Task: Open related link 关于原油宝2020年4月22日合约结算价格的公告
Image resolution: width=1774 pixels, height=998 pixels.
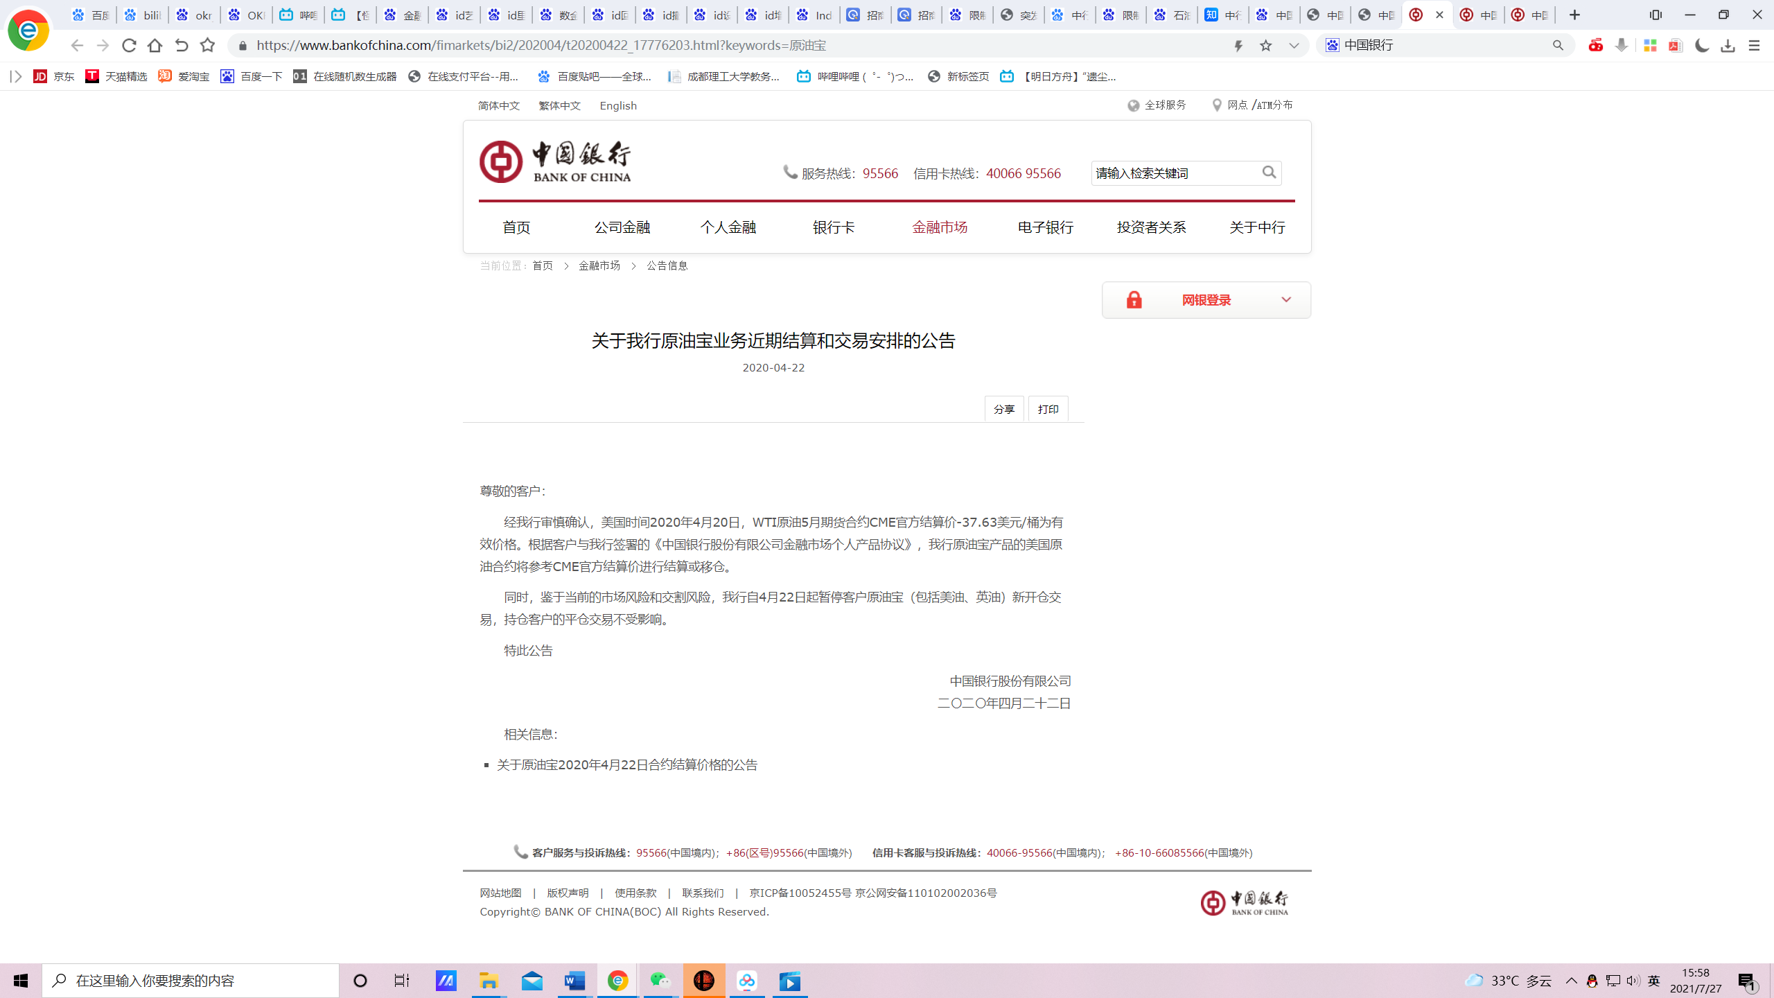Action: coord(627,765)
